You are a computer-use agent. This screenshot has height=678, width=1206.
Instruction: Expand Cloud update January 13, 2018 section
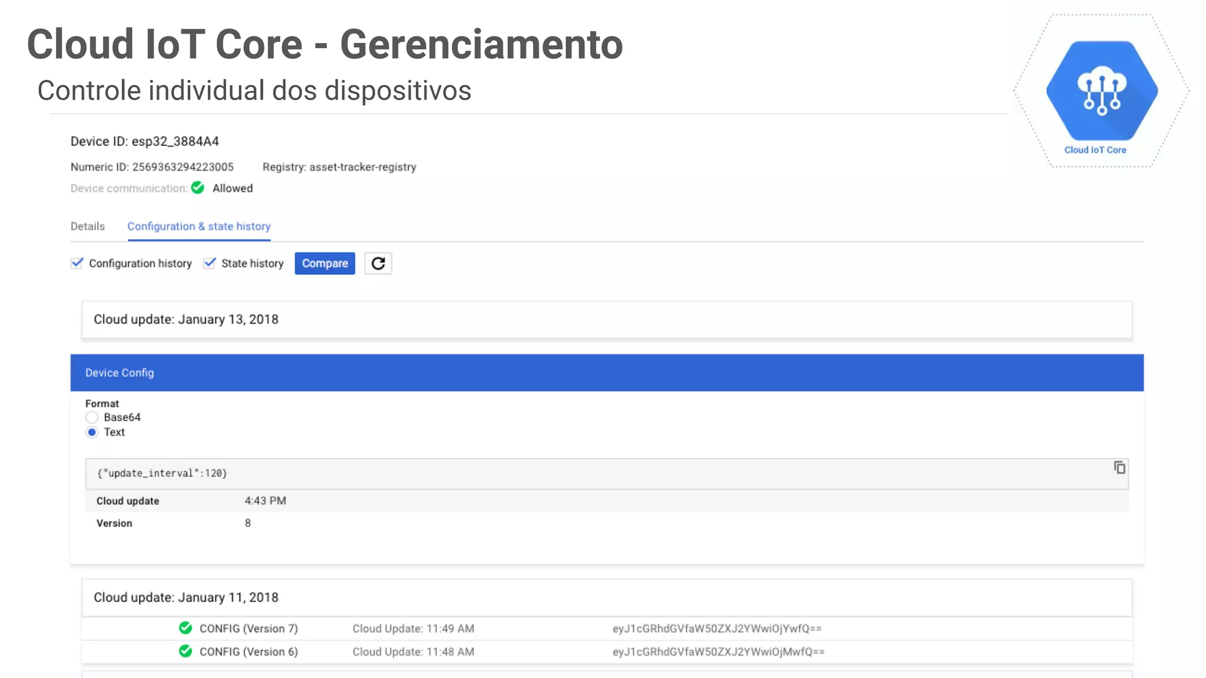tap(607, 320)
